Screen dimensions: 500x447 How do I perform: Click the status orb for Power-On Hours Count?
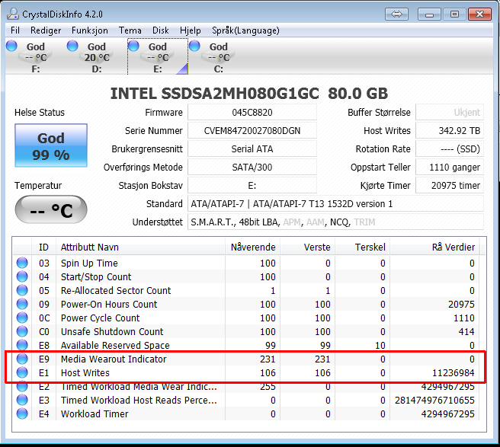pyautogui.click(x=22, y=304)
